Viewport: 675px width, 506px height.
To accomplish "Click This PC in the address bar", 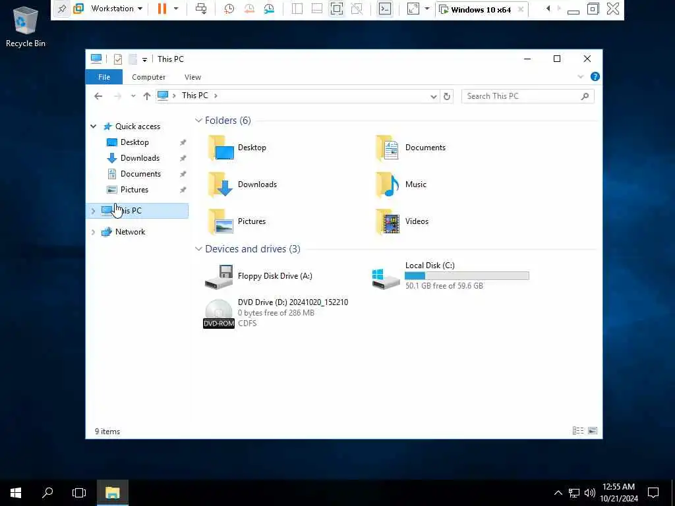I will tap(194, 95).
